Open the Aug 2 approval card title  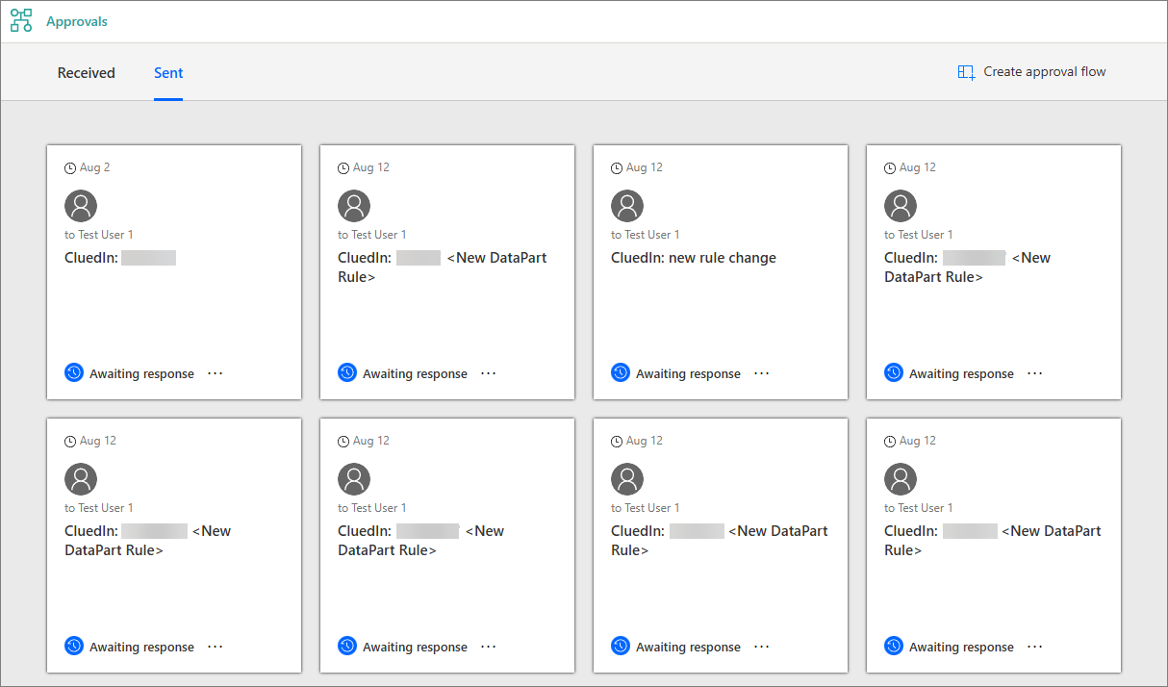120,258
